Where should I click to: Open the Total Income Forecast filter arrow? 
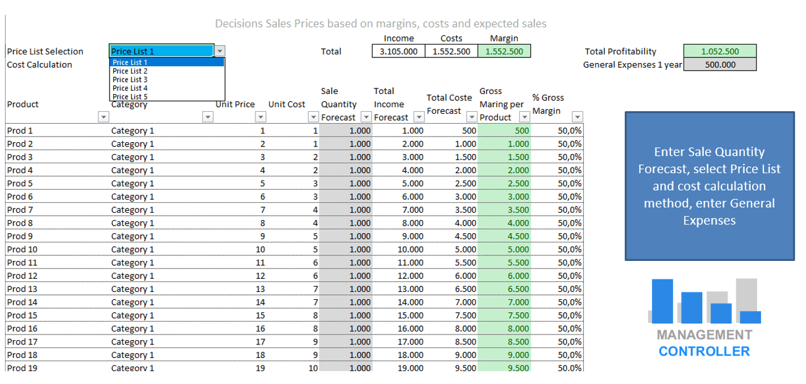click(418, 117)
